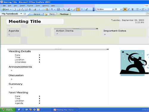Screen dimensions: 149x112
Task: Click the audio recording microphone icon
Action: [x=87, y=9]
